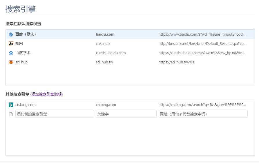Screen dimensions: 259x163
Task: Click the cn.bing.com keyword cell
Action: click(106, 105)
